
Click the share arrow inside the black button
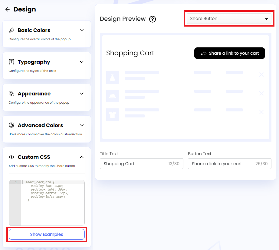[x=203, y=53]
